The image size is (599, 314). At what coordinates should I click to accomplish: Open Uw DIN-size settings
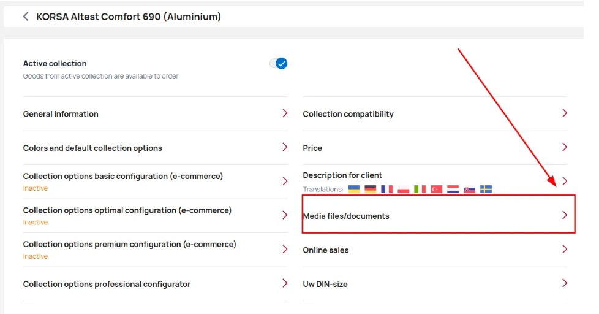click(435, 284)
